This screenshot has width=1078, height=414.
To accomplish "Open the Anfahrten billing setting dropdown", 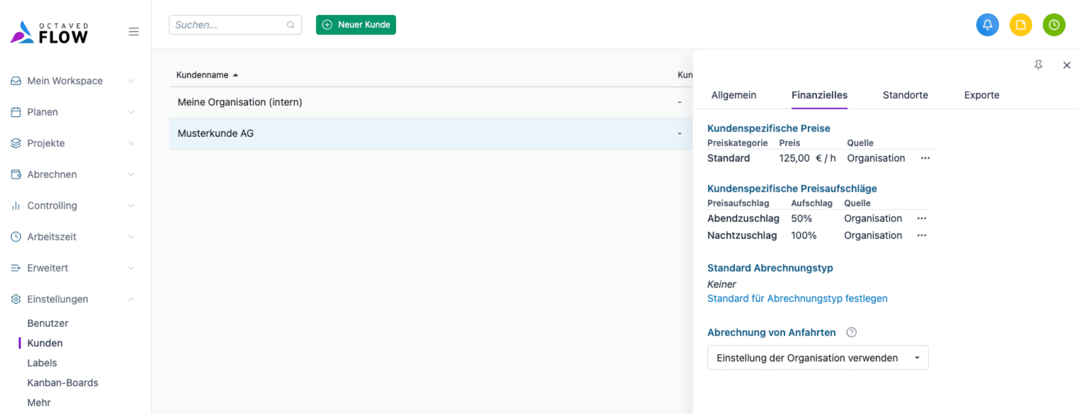I will [x=817, y=358].
